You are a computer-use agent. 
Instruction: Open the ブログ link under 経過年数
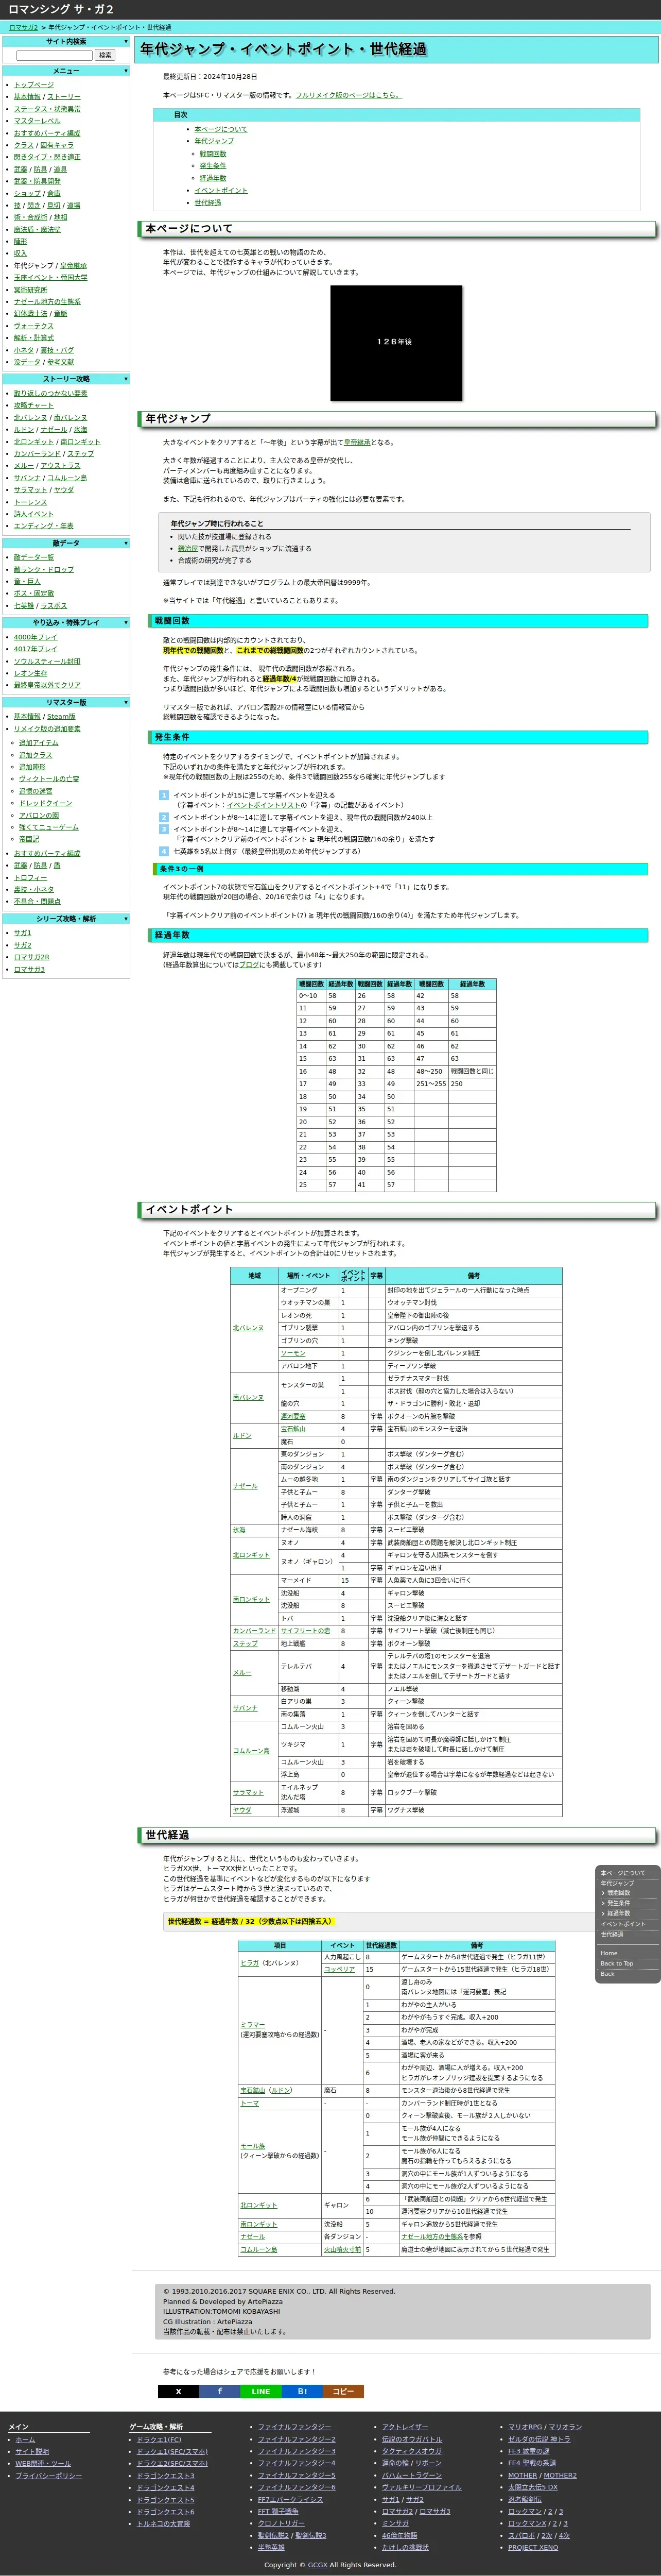[x=249, y=965]
